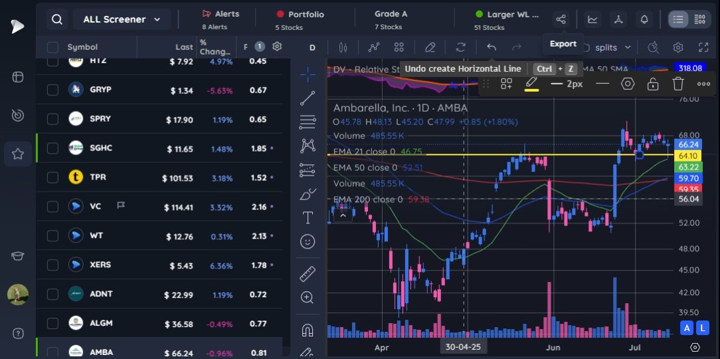Select the pattern drawing tool
This screenshot has width=720, height=359.
point(307,146)
